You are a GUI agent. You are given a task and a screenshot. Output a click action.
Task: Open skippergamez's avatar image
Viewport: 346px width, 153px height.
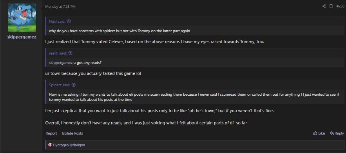[22, 18]
